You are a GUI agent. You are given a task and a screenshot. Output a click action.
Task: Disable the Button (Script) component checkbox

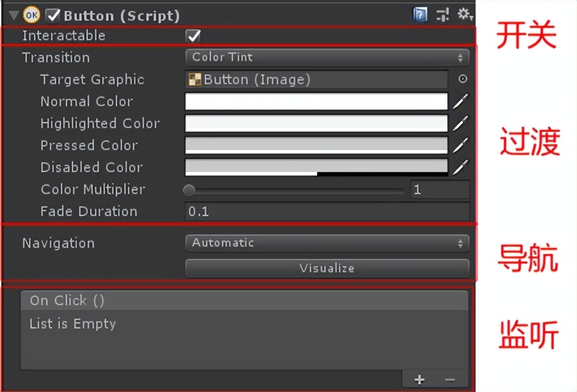click(53, 15)
